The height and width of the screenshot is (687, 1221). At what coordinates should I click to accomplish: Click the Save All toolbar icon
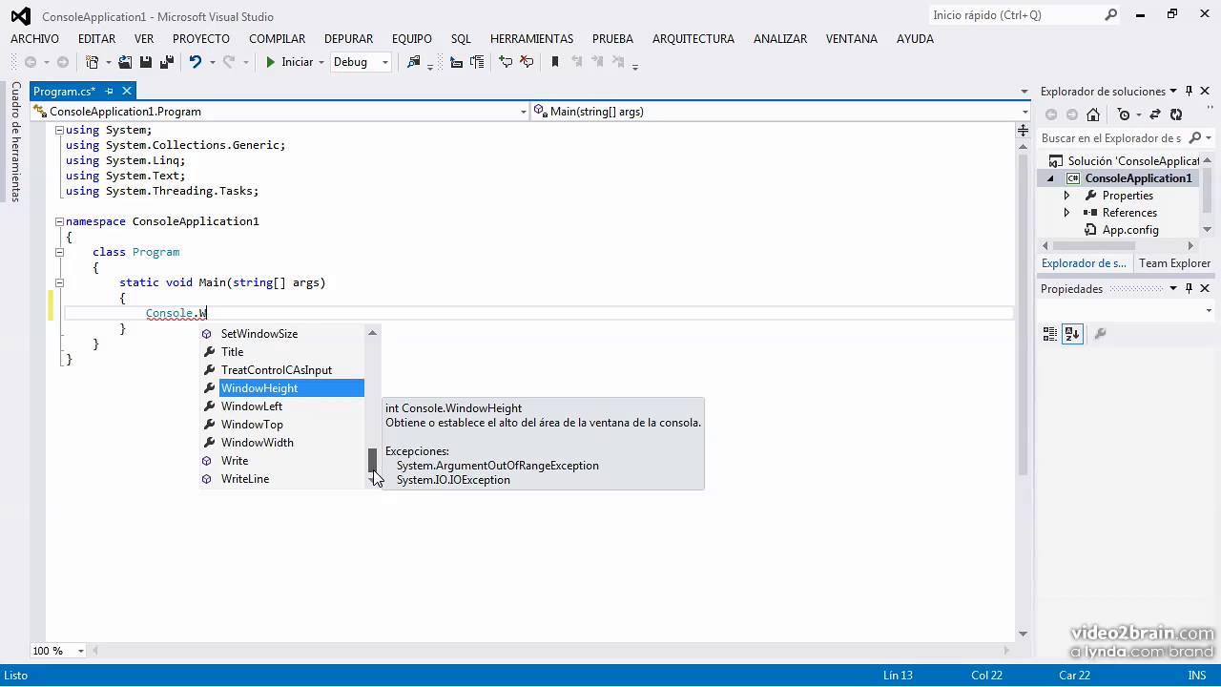(167, 62)
